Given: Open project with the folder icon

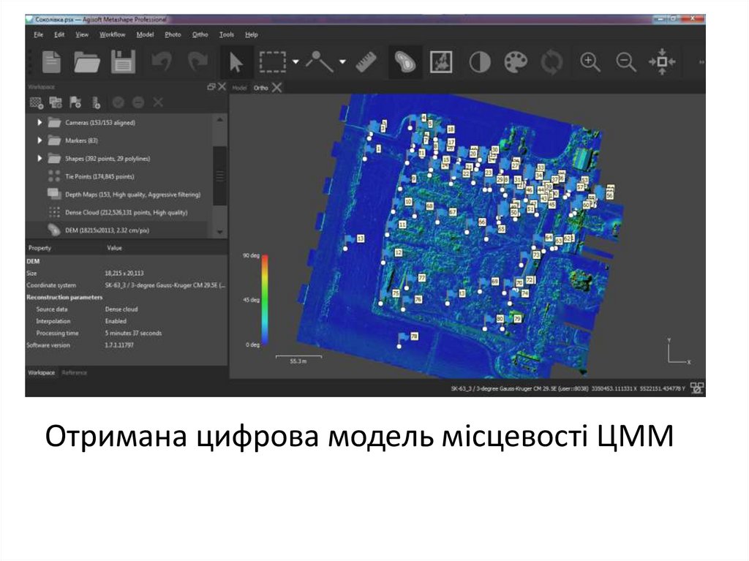Looking at the screenshot, I should tap(86, 62).
